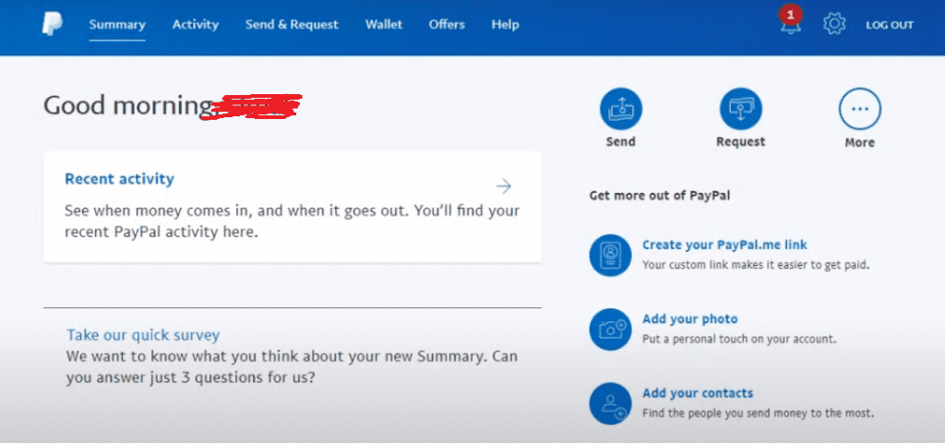Click the PayPal logo in header
This screenshot has height=443, width=945.
point(53,25)
